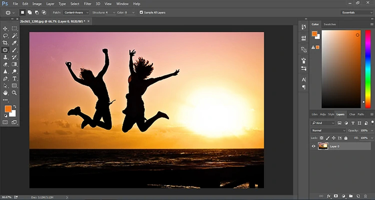This screenshot has width=375, height=200.
Task: Select the Lasso tool
Action: [5, 36]
